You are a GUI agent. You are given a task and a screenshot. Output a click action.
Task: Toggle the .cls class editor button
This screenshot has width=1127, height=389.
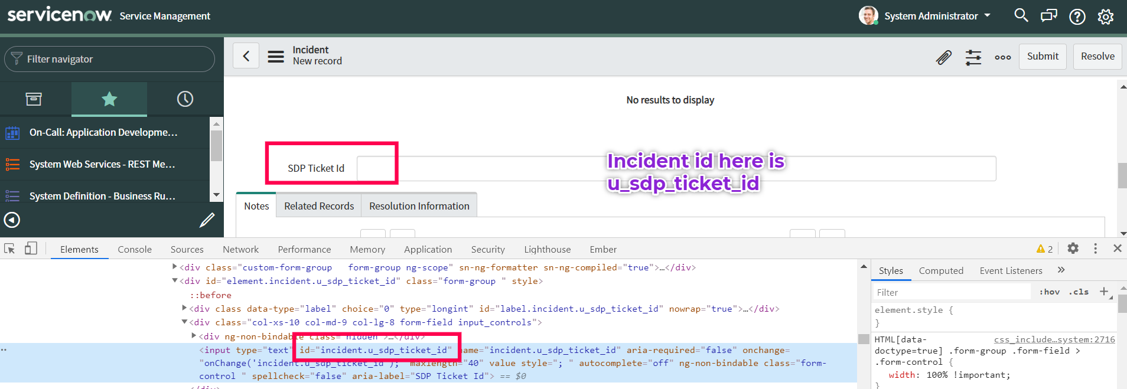click(1079, 292)
